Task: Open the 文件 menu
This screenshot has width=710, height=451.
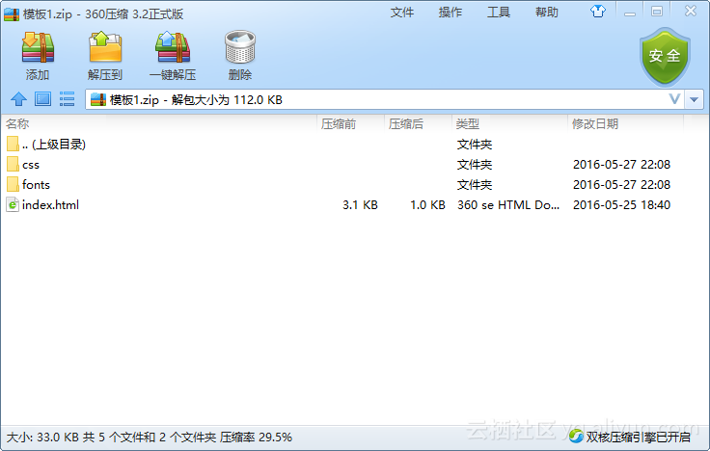Action: [402, 13]
